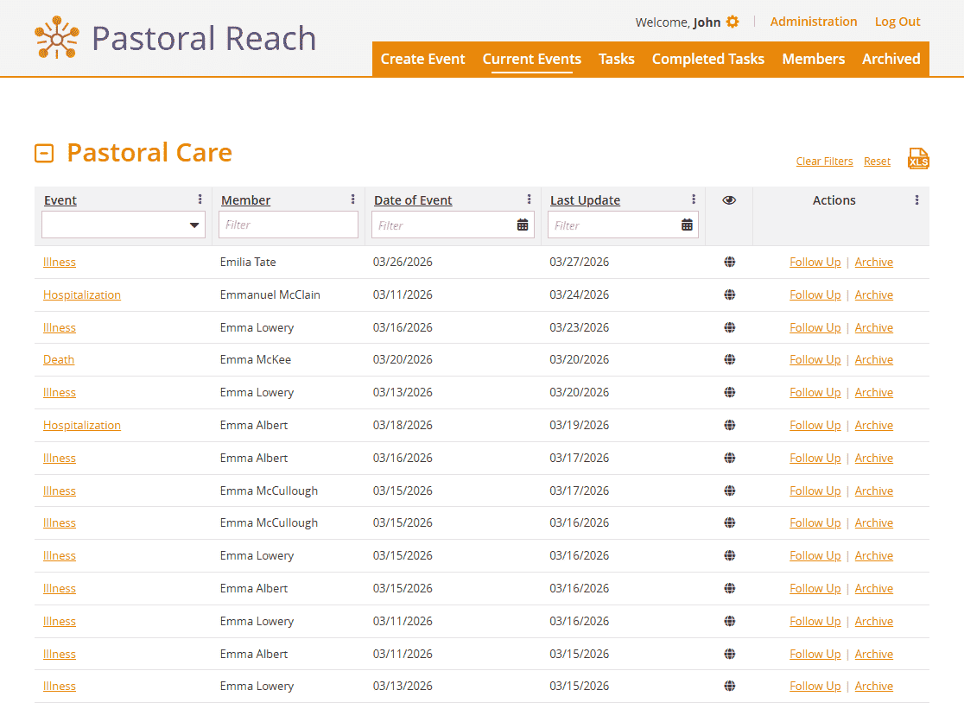964x709 pixels.
Task: Open Illness event for Emilia Tate
Action: 60,262
